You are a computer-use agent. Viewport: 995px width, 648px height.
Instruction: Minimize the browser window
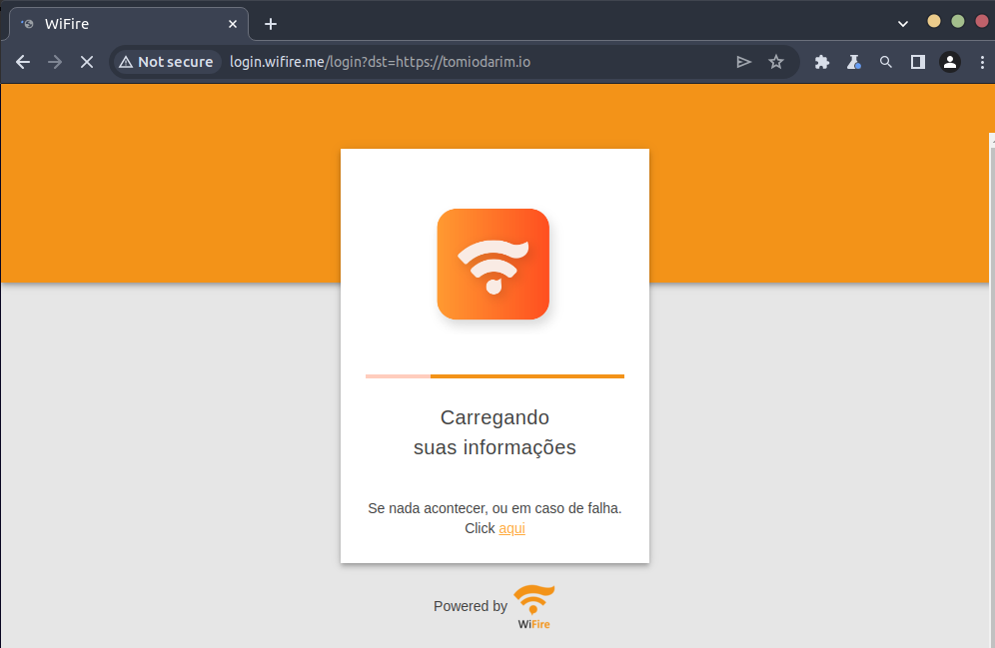[x=933, y=22]
